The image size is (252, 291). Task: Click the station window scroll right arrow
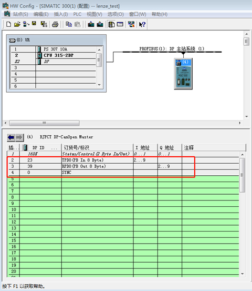240,123
